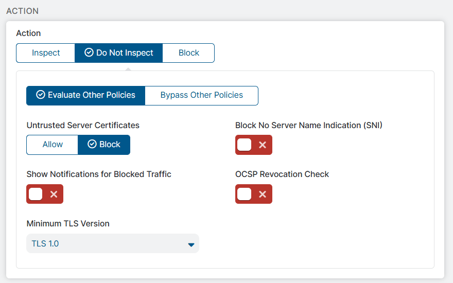453x283 pixels.
Task: Click the Minimum TLS Version label
Action: pyautogui.click(x=68, y=223)
